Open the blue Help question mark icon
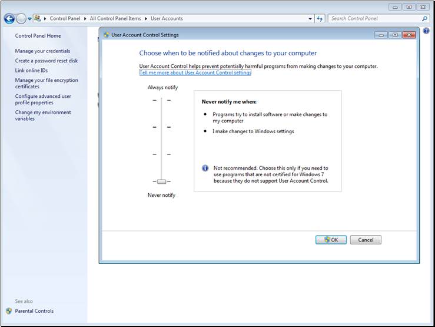Screen dimensions: 435x327 click(426, 31)
